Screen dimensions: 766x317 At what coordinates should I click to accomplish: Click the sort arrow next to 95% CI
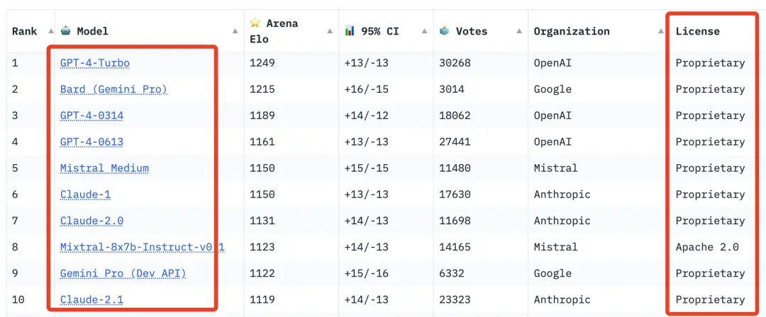pyautogui.click(x=425, y=31)
